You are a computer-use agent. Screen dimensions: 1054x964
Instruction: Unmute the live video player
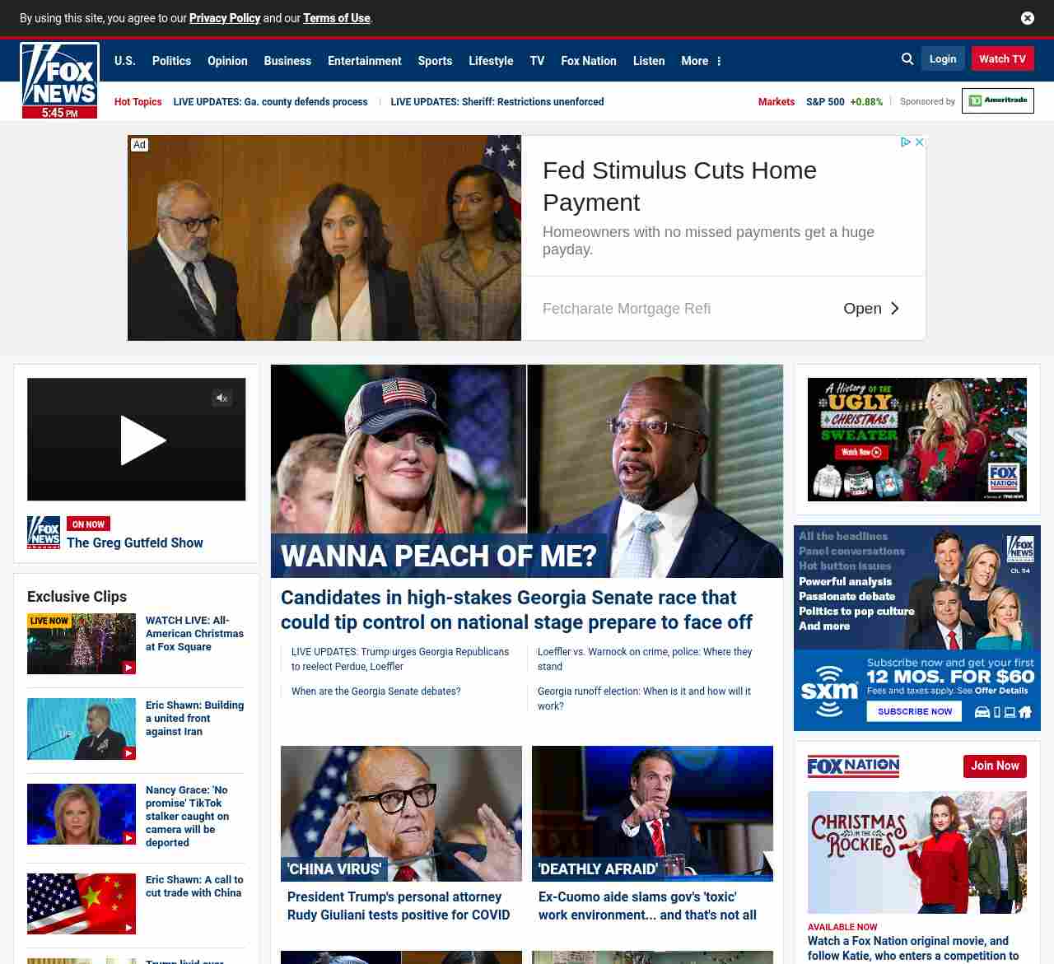pos(222,398)
